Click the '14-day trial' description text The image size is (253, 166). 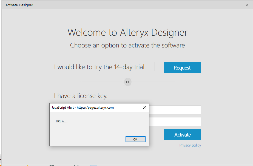[100, 67]
